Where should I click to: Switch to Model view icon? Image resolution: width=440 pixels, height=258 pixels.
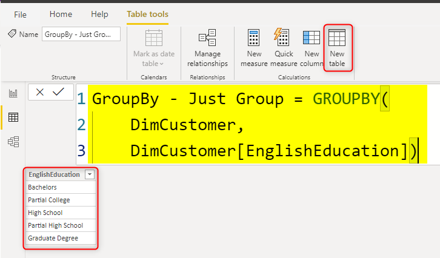pyautogui.click(x=13, y=142)
